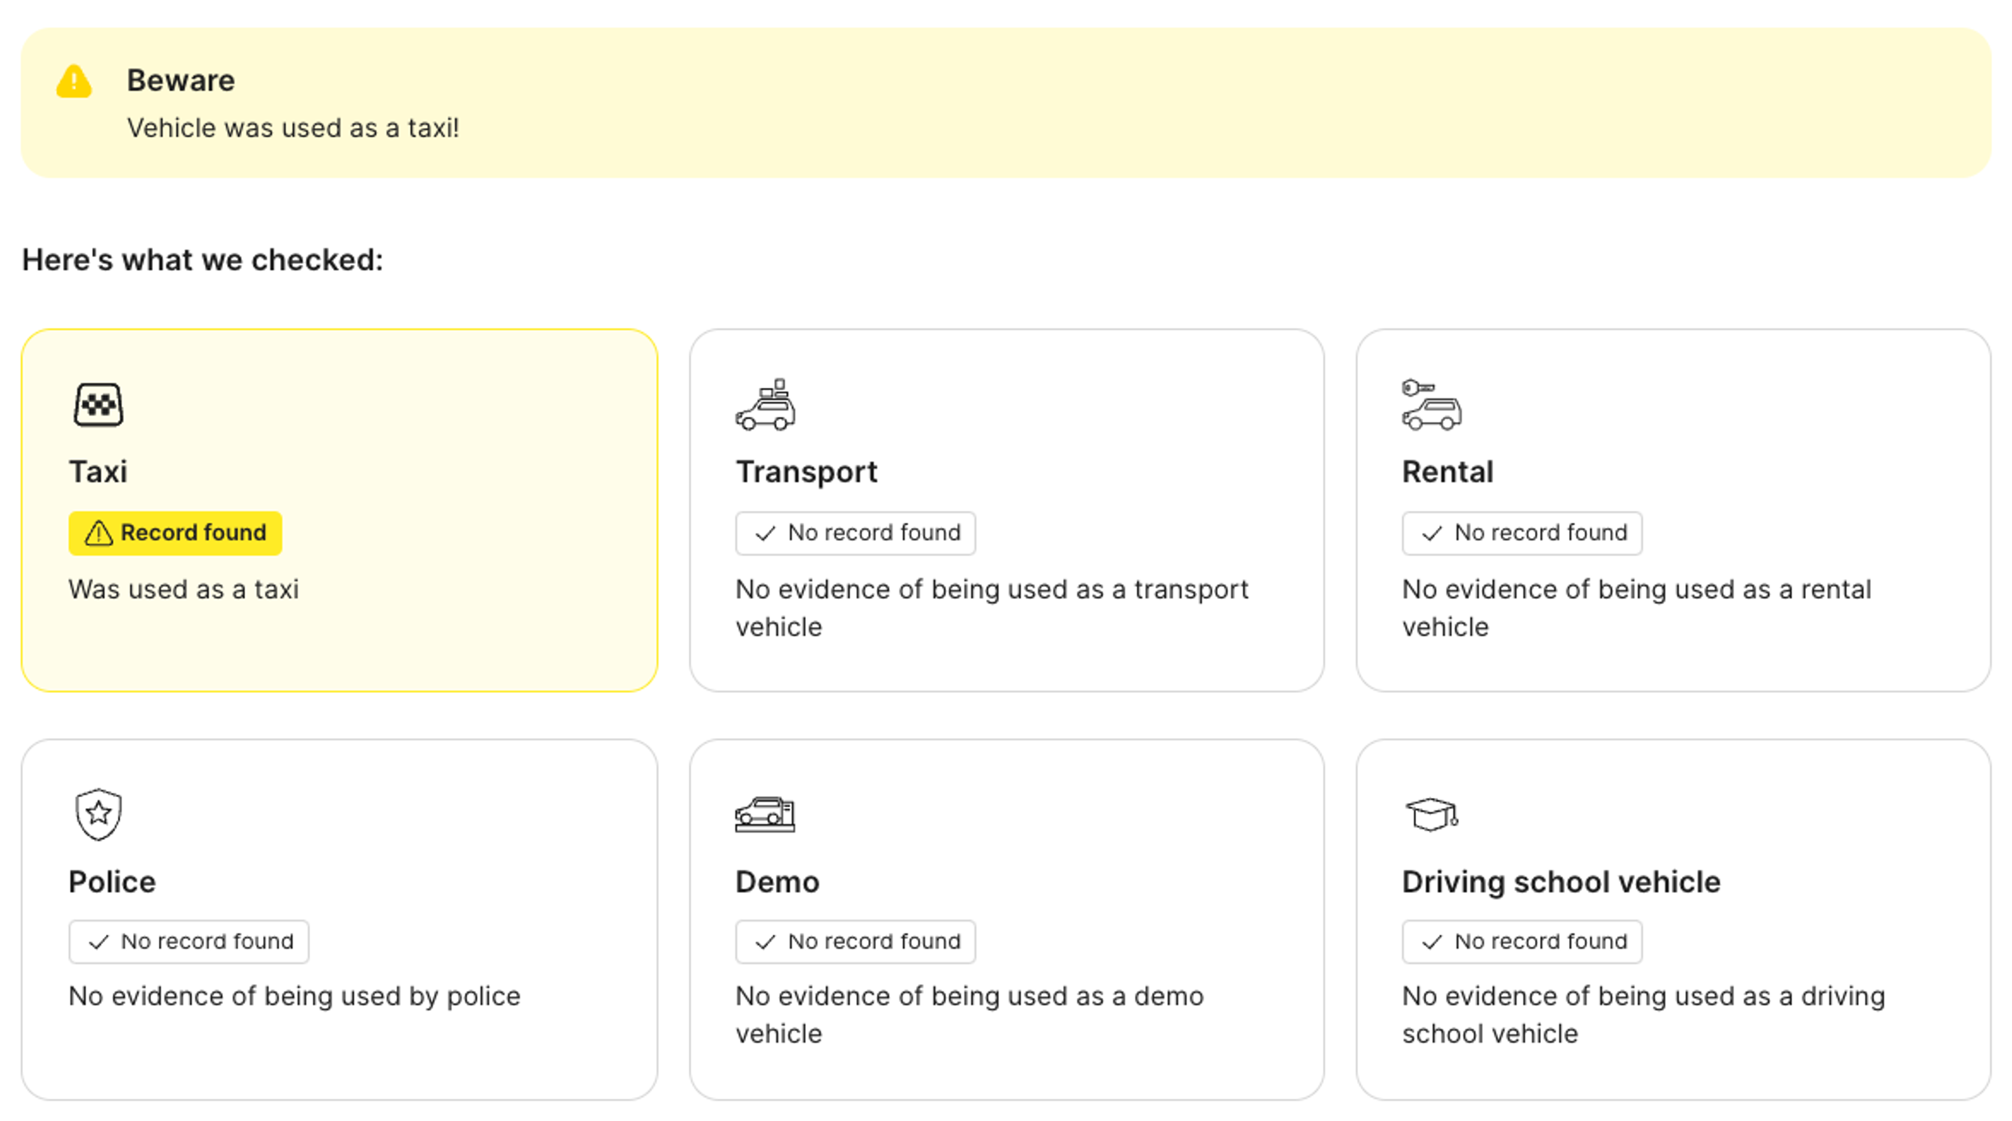Screen dimensions: 2012x1121
Task: Click the Driving school graduation cap icon
Action: tap(1431, 814)
